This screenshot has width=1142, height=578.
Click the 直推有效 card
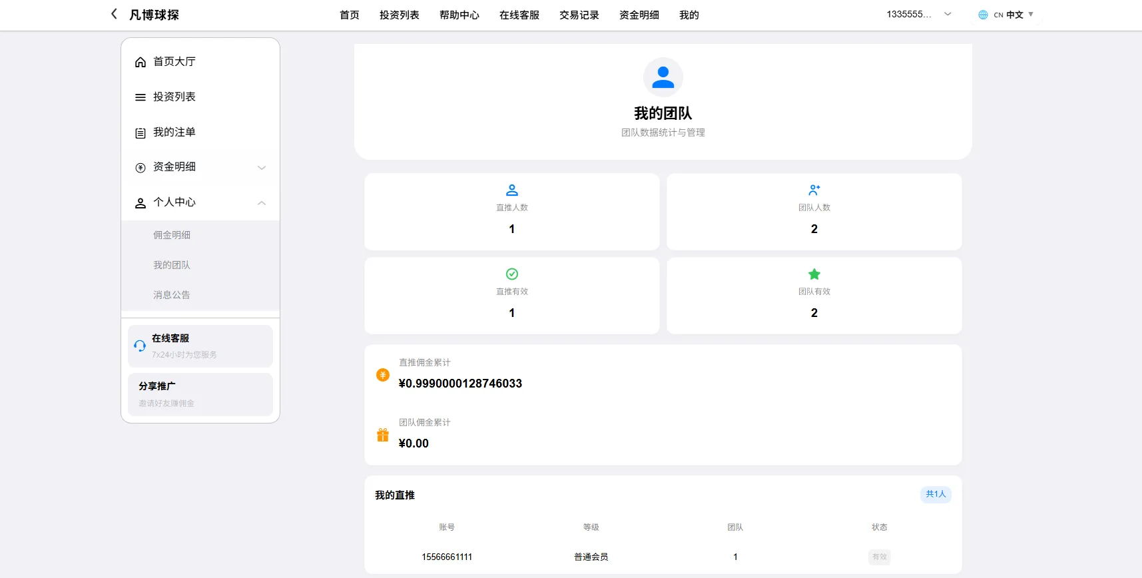[512, 296]
